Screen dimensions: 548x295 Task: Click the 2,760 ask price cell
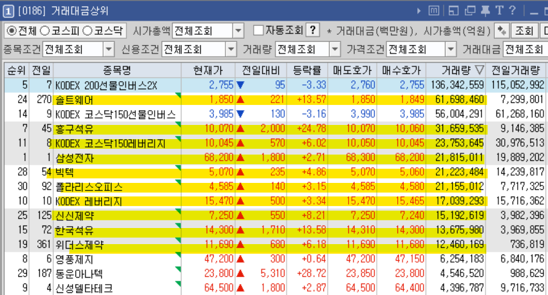pos(363,85)
